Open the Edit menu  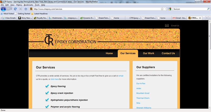[x=7, y=5]
